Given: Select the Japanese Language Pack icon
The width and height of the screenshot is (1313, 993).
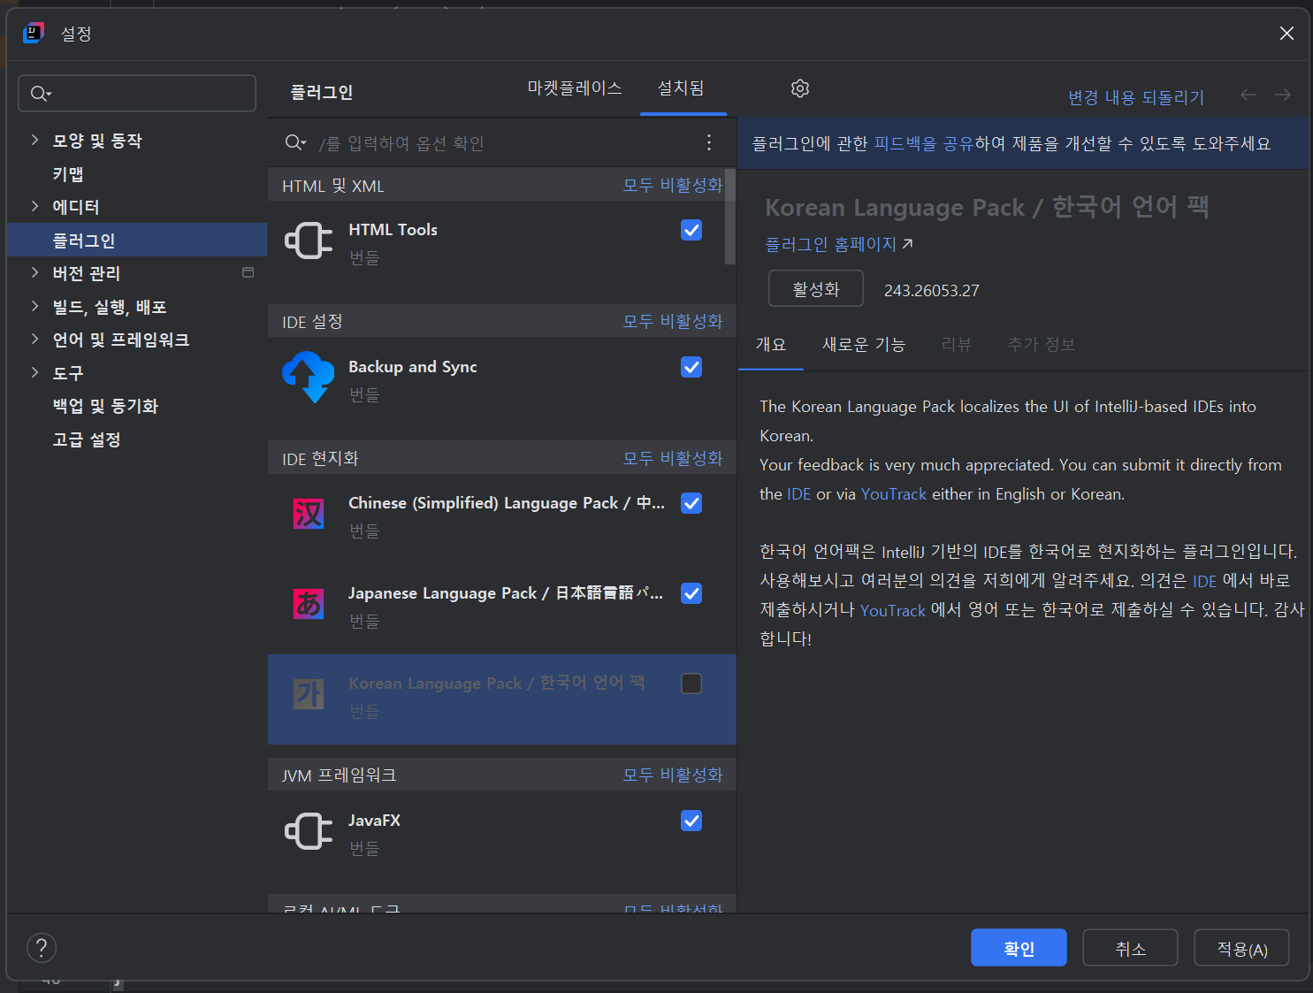Looking at the screenshot, I should pos(309,604).
